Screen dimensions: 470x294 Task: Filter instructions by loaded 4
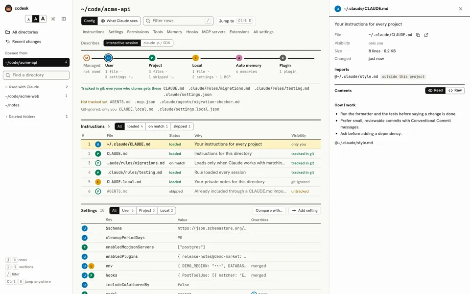(135, 126)
